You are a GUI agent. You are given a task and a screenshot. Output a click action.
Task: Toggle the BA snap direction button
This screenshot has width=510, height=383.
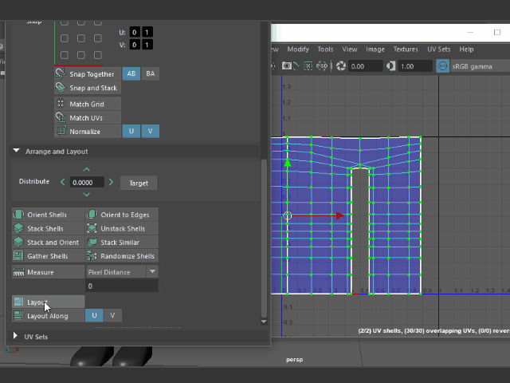pyautogui.click(x=151, y=73)
